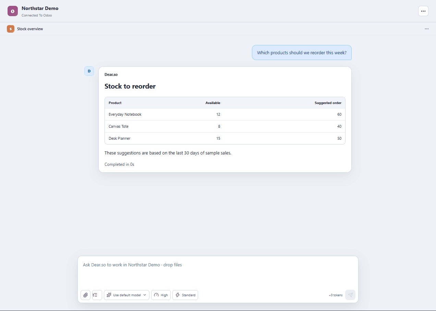Viewport: 436px width, 311px height.
Task: Click suggested order 50 for Desk Planner
Action: tap(339, 138)
